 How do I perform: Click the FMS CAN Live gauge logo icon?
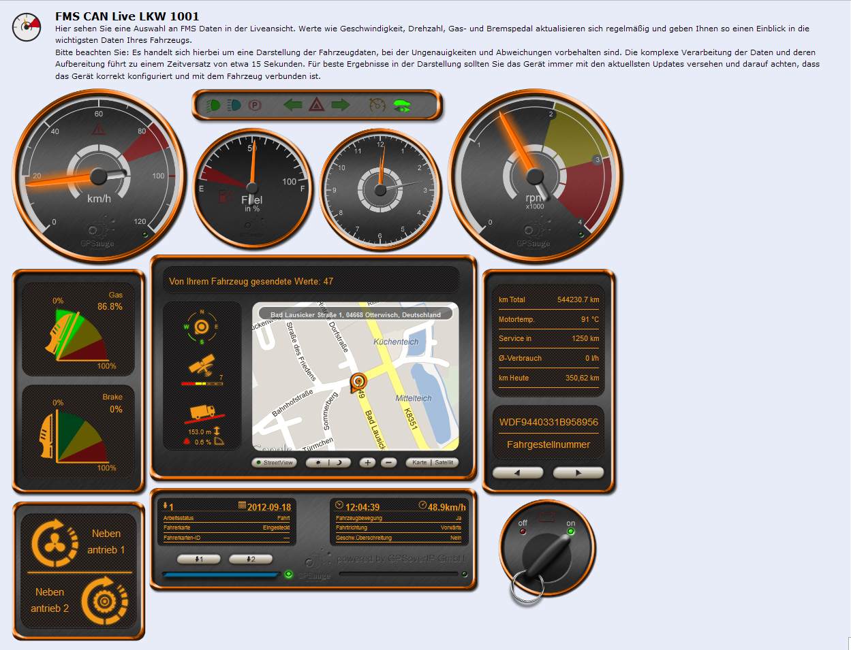coord(27,27)
